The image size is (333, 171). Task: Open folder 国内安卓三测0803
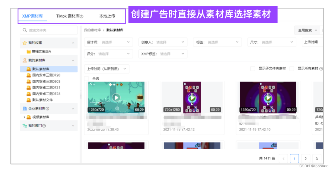[46, 82]
